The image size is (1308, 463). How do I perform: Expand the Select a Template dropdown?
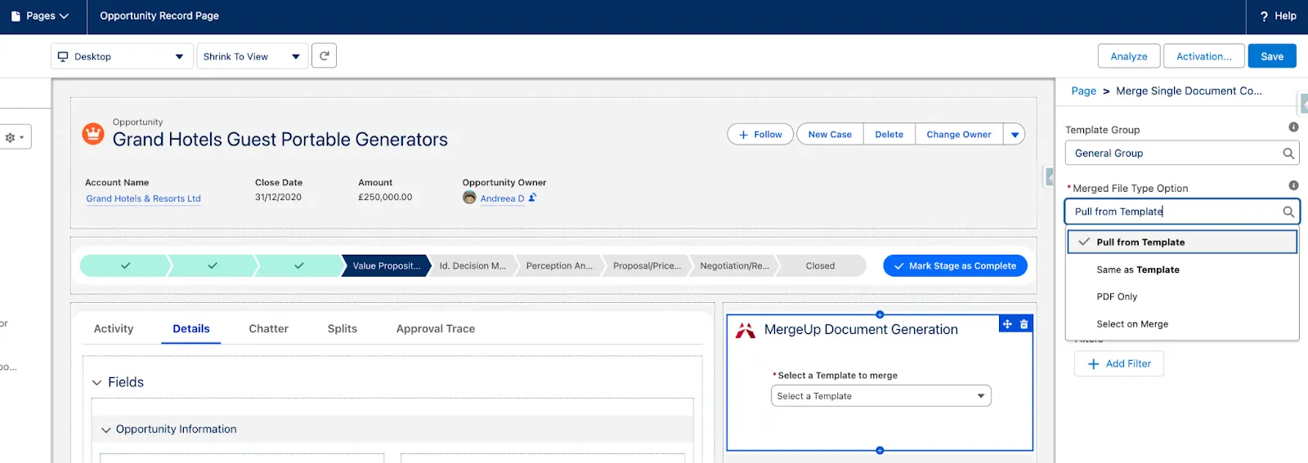[880, 396]
